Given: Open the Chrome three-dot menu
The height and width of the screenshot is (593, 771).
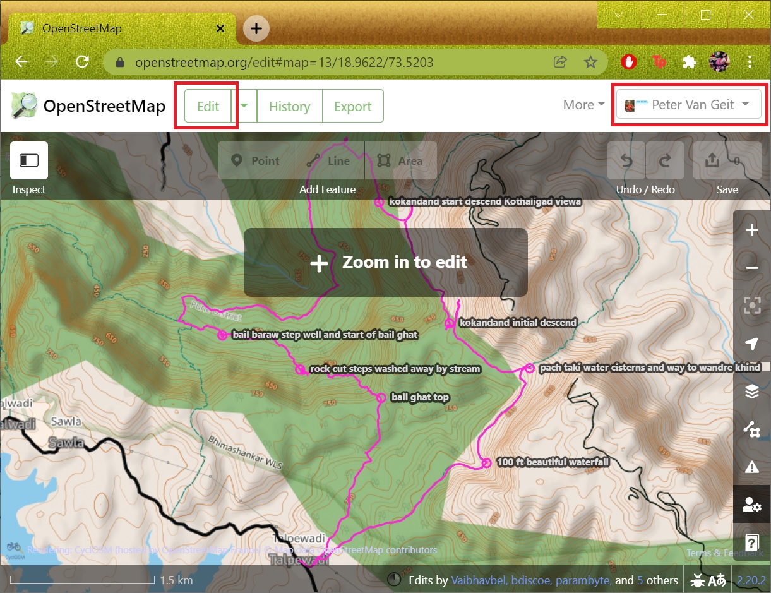Looking at the screenshot, I should (750, 61).
